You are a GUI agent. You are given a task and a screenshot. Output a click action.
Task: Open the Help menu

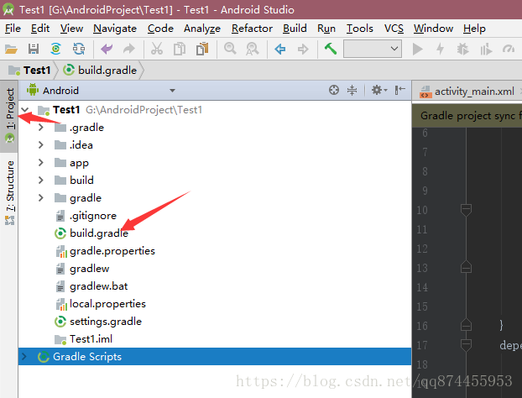[474, 29]
